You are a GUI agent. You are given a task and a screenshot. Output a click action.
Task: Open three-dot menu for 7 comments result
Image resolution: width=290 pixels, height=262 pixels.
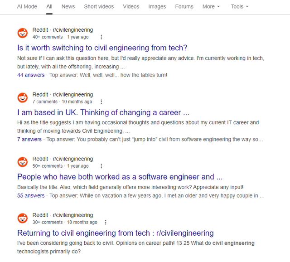pyautogui.click(x=101, y=102)
